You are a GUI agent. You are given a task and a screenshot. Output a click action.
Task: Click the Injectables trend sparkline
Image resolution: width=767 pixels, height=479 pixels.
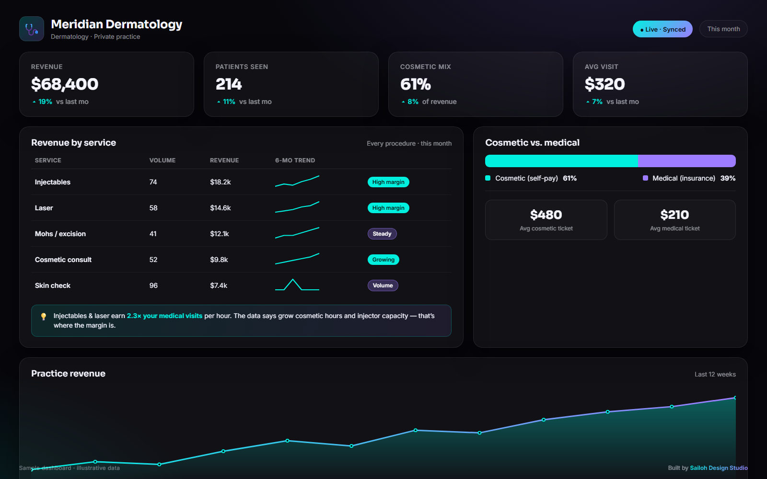coord(297,181)
